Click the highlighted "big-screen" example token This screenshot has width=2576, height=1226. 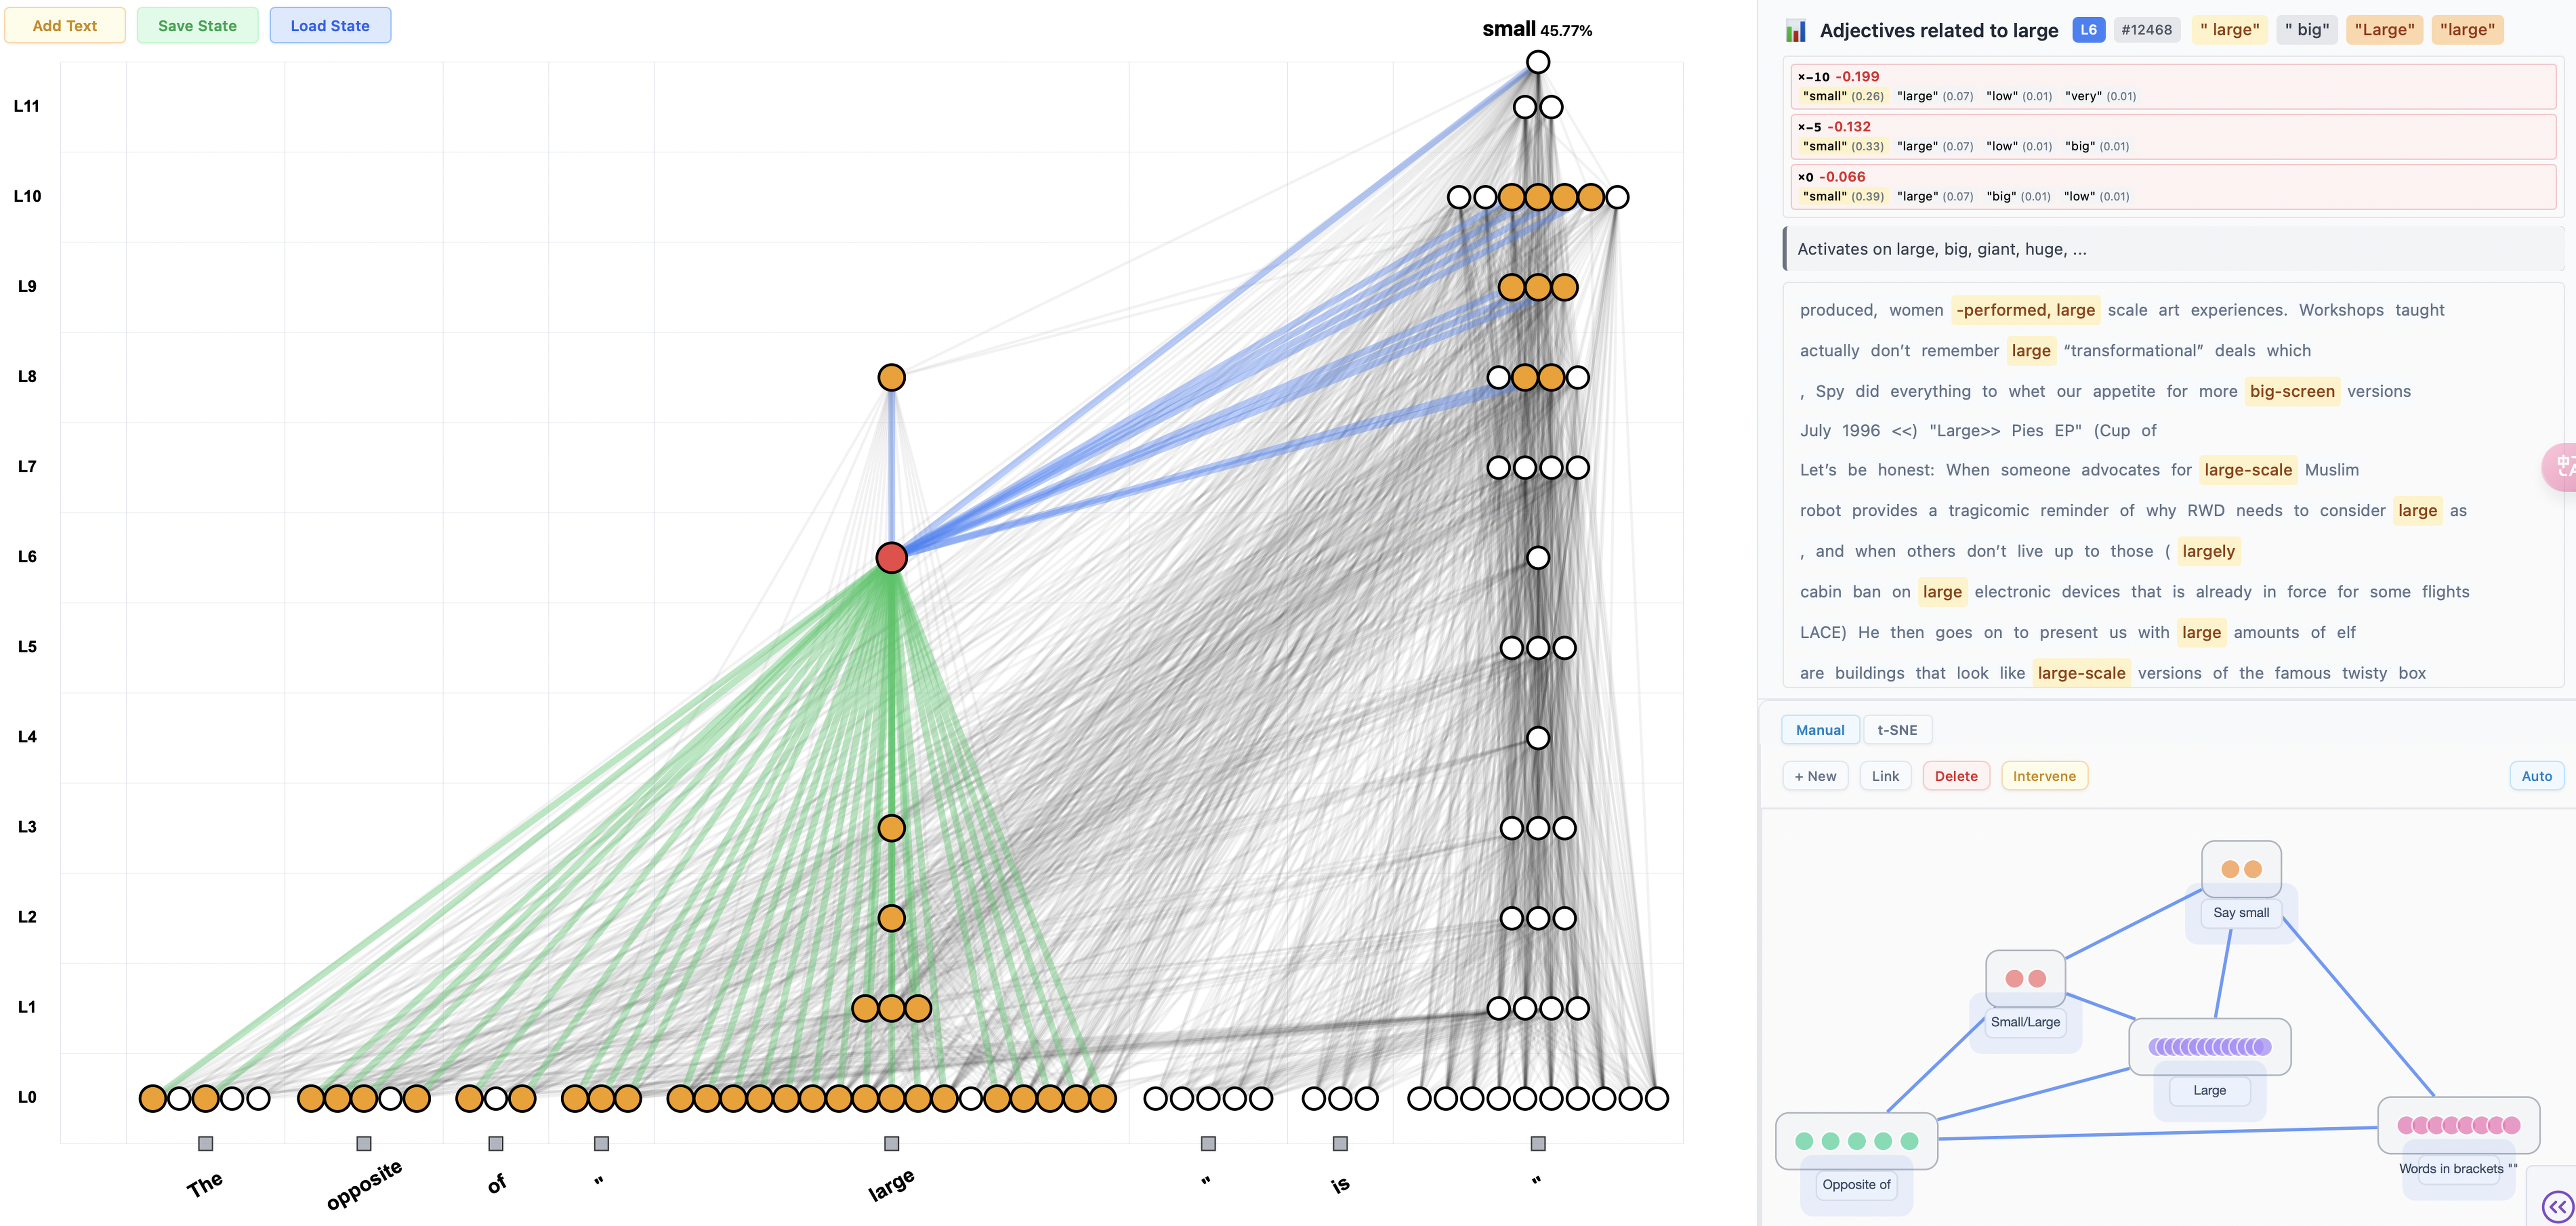pyautogui.click(x=2292, y=391)
